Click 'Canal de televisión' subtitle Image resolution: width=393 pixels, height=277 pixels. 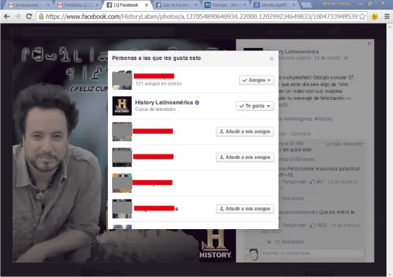tap(155, 109)
